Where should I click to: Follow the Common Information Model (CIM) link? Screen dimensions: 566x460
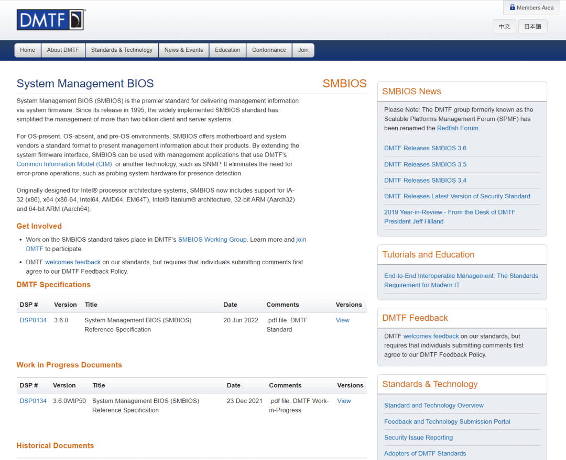click(x=64, y=164)
